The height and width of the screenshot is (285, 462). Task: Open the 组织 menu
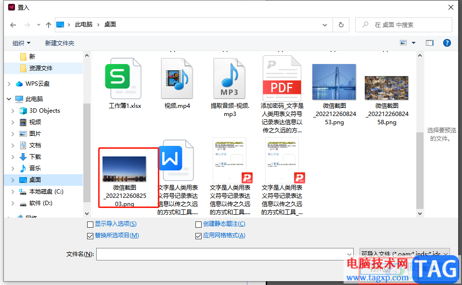pyautogui.click(x=21, y=43)
